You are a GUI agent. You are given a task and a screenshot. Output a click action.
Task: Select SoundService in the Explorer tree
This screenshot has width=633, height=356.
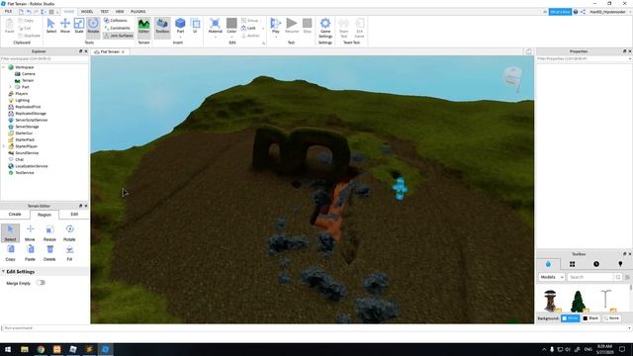point(27,153)
